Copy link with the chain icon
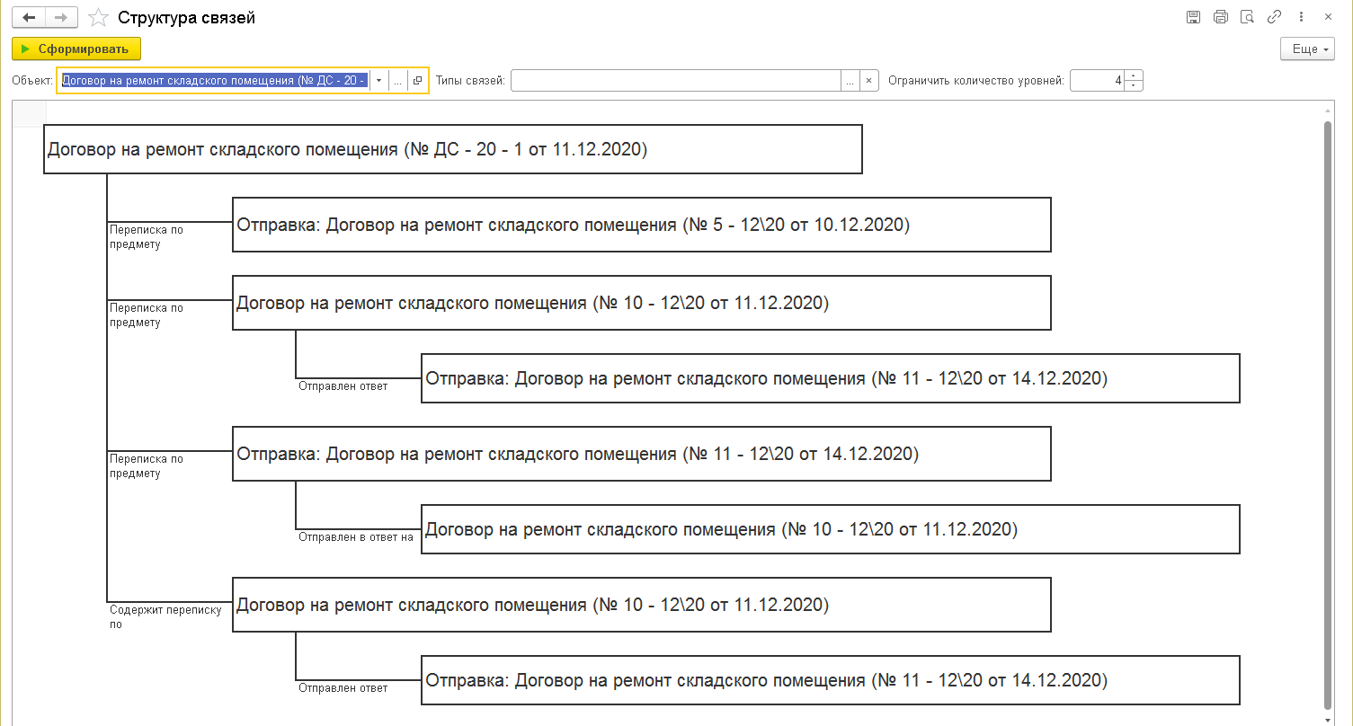This screenshot has width=1353, height=726. [x=1274, y=17]
